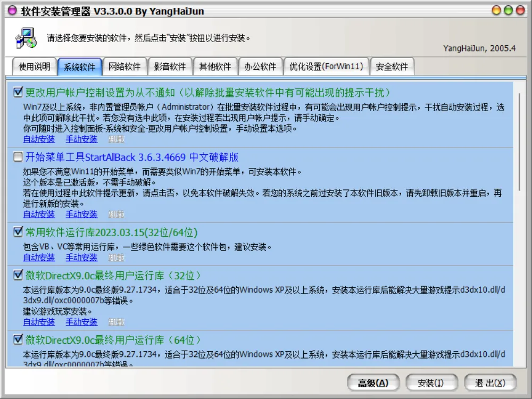Viewport: 532px width, 399px height.
Task: Click the installer computer icon in header
Action: click(x=26, y=37)
